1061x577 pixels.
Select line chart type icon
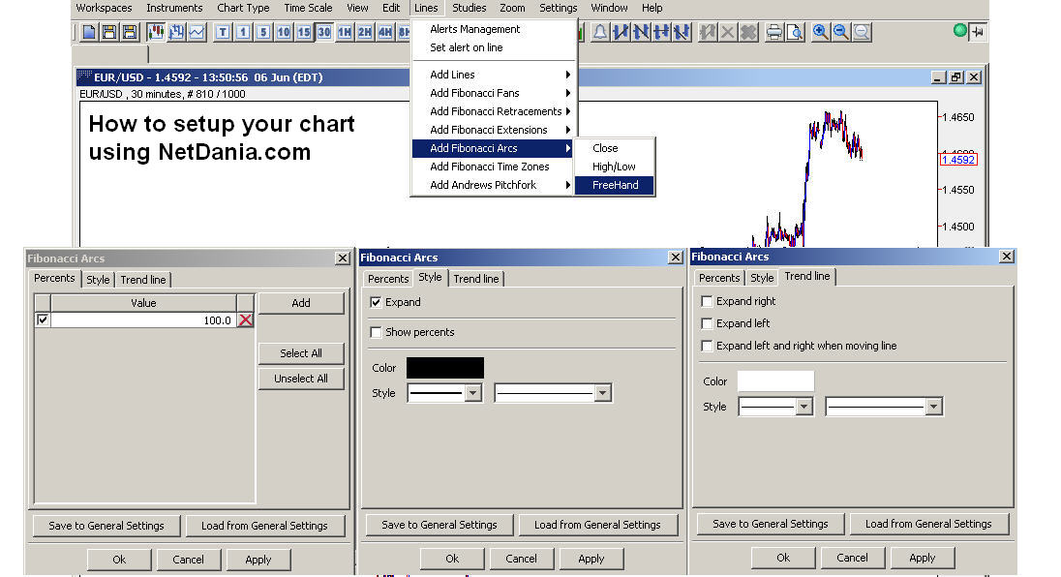tap(197, 32)
